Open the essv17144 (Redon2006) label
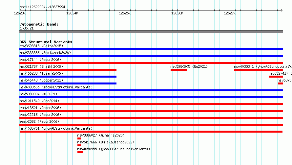The image size is (292, 165). tap(40, 60)
